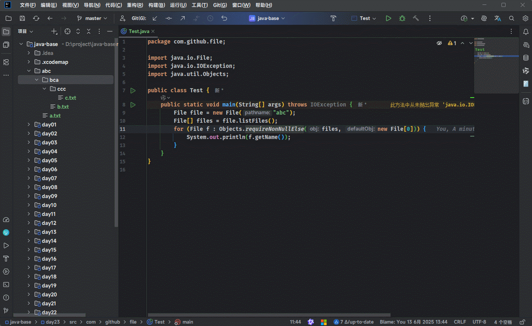
Task: Open the Terminal tool window icon
Action: pos(6,285)
